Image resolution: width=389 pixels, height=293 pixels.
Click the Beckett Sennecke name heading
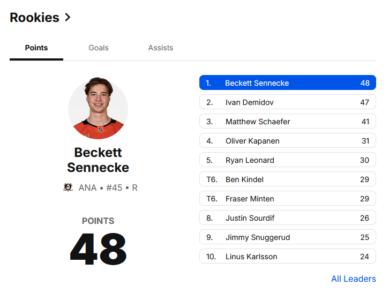click(98, 160)
